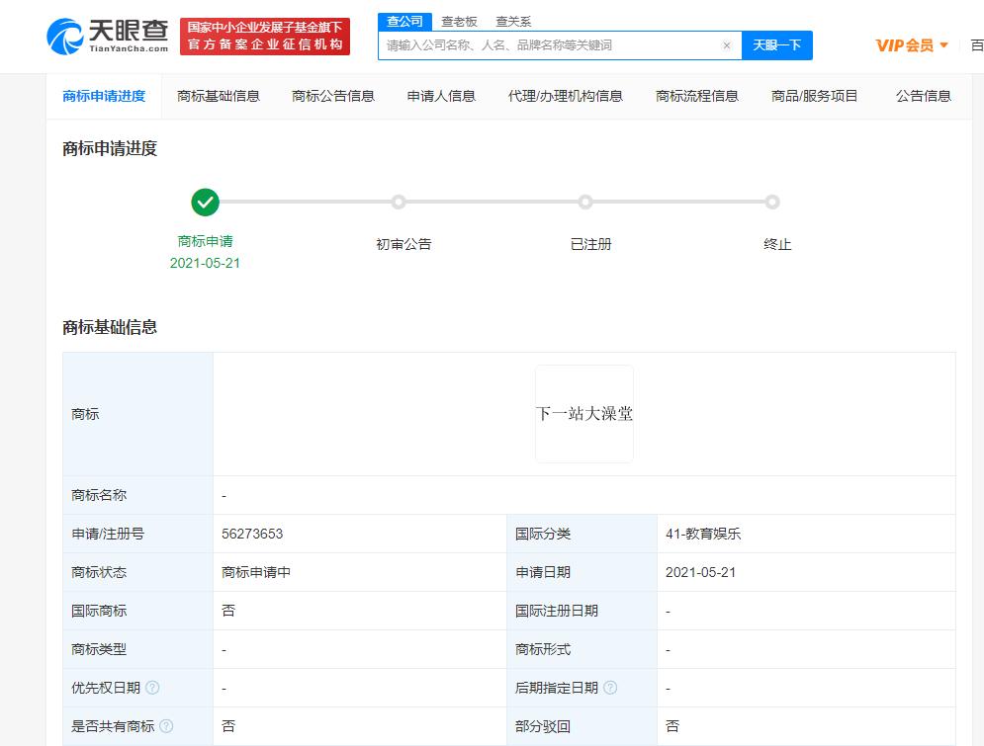Image resolution: width=984 pixels, height=746 pixels.
Task: Click help icon beside 优先权日期
Action: click(x=153, y=688)
